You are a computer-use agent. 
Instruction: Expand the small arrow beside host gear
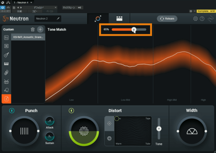click(x=194, y=11)
